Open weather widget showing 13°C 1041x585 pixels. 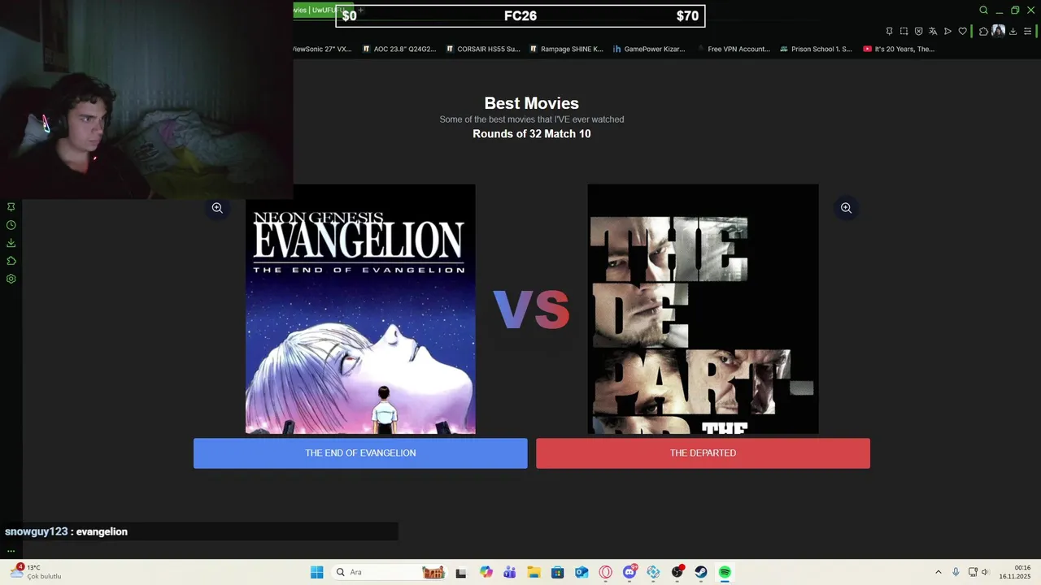(36, 572)
